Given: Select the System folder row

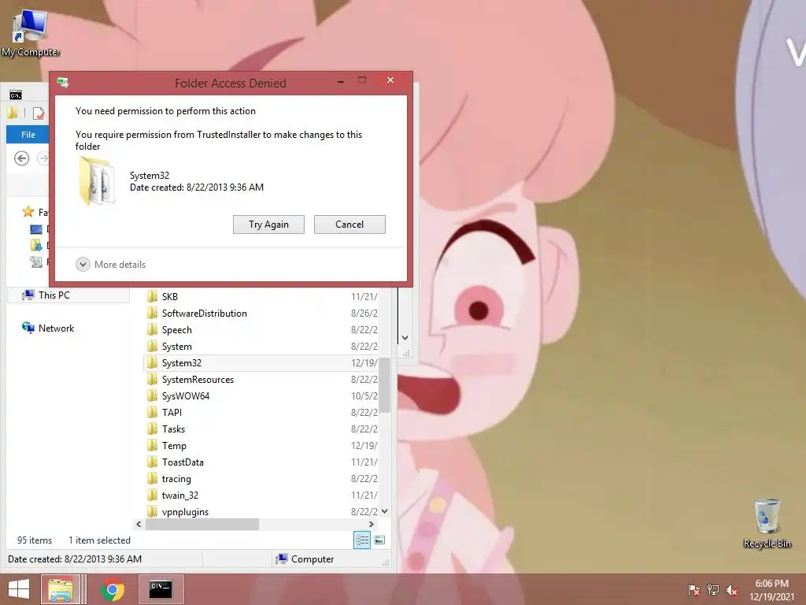Looking at the screenshot, I should (x=262, y=347).
